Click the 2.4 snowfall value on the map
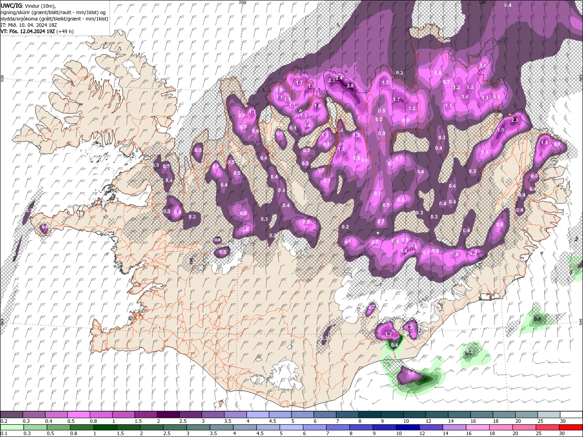Viewport: 583px width, 437px height. pos(339,78)
